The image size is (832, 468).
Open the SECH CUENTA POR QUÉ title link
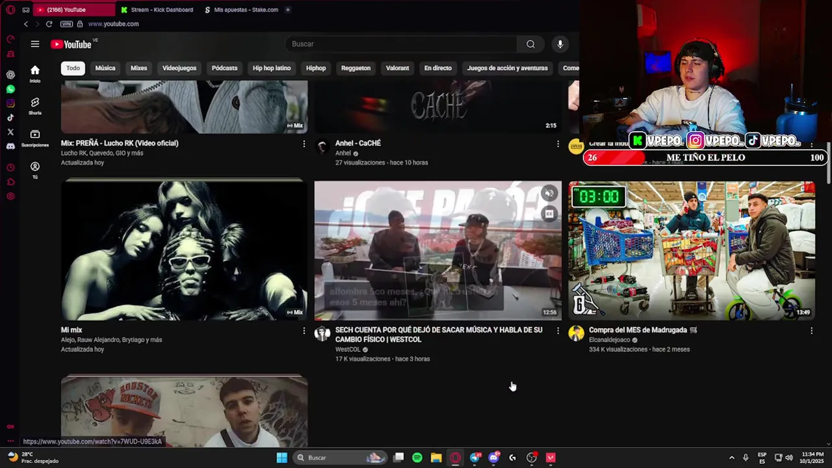click(x=439, y=335)
